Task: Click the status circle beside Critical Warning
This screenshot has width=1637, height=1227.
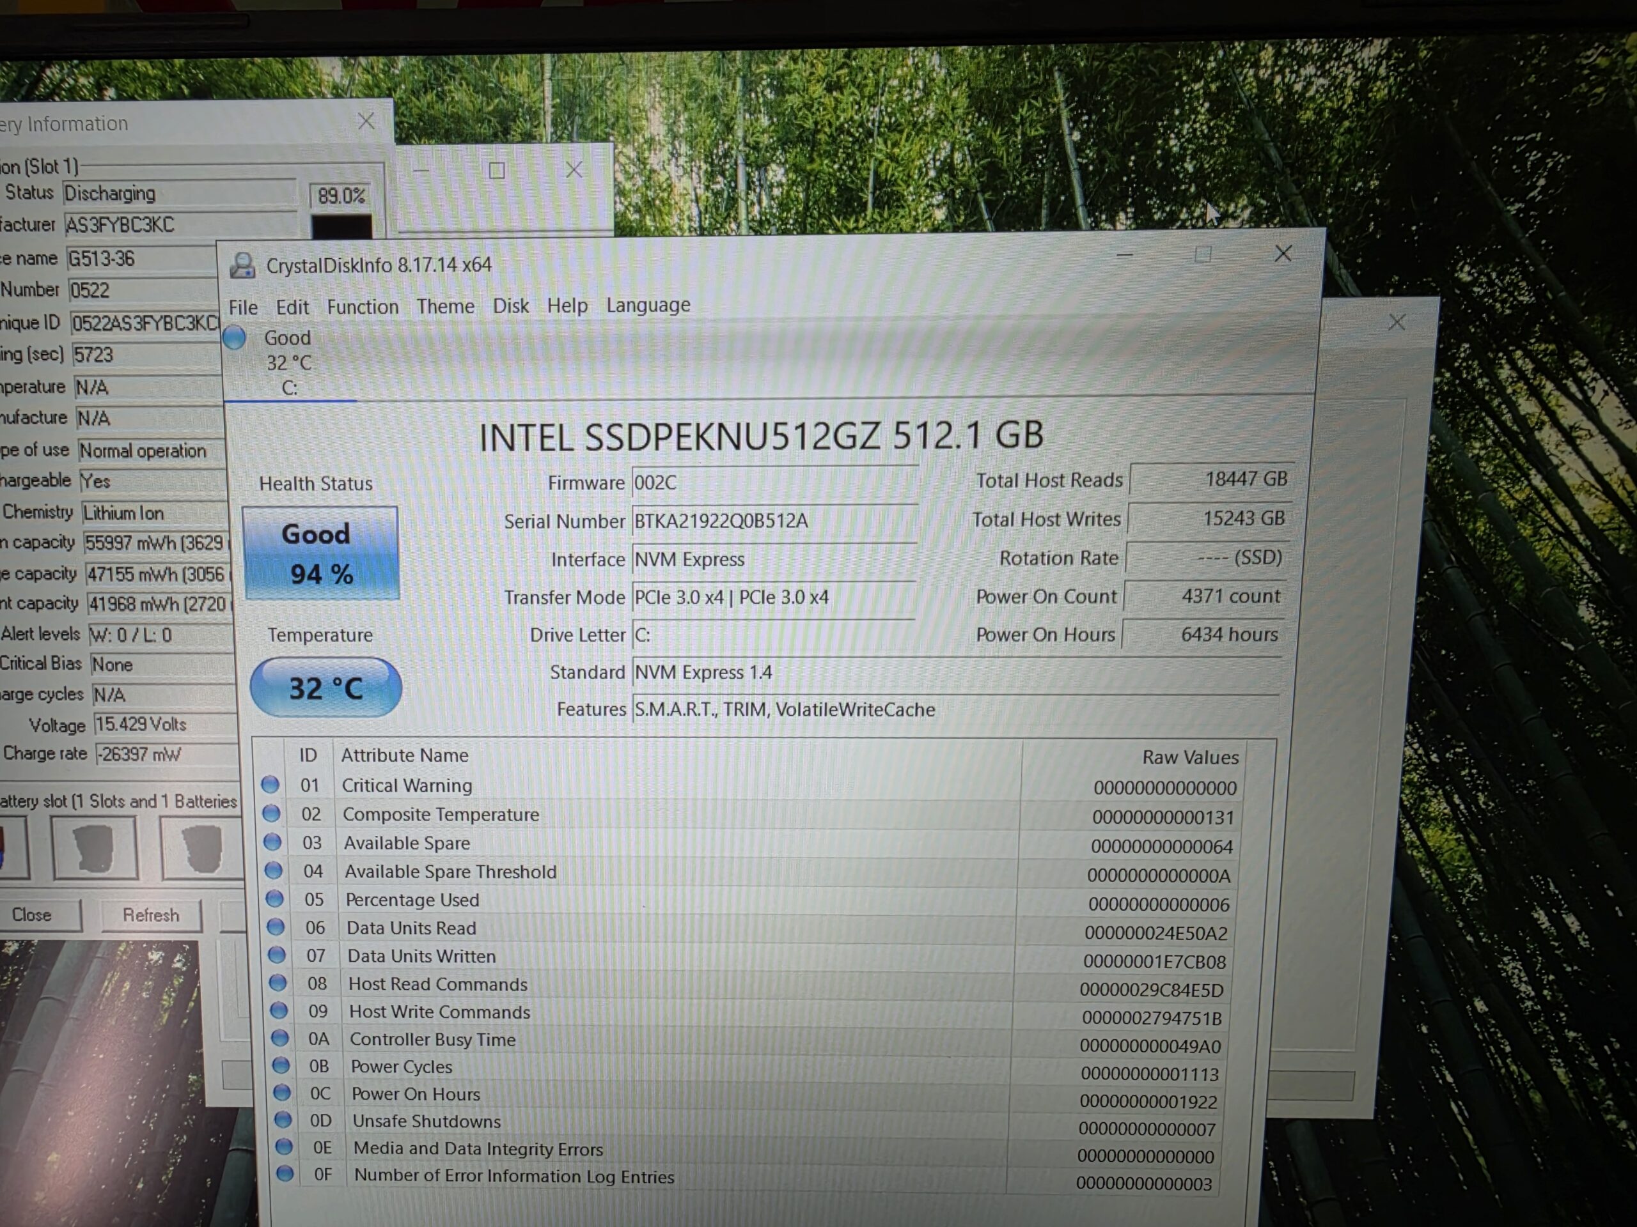Action: (270, 784)
